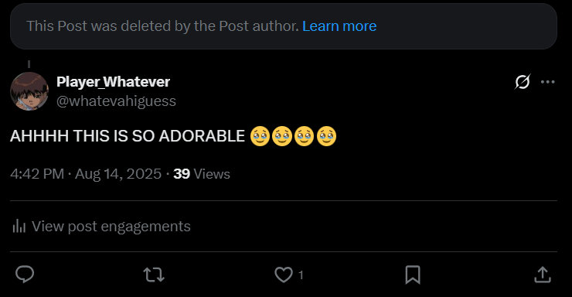Open the @whatevahiguess handle link
This screenshot has width=572, height=297.
coord(116,101)
